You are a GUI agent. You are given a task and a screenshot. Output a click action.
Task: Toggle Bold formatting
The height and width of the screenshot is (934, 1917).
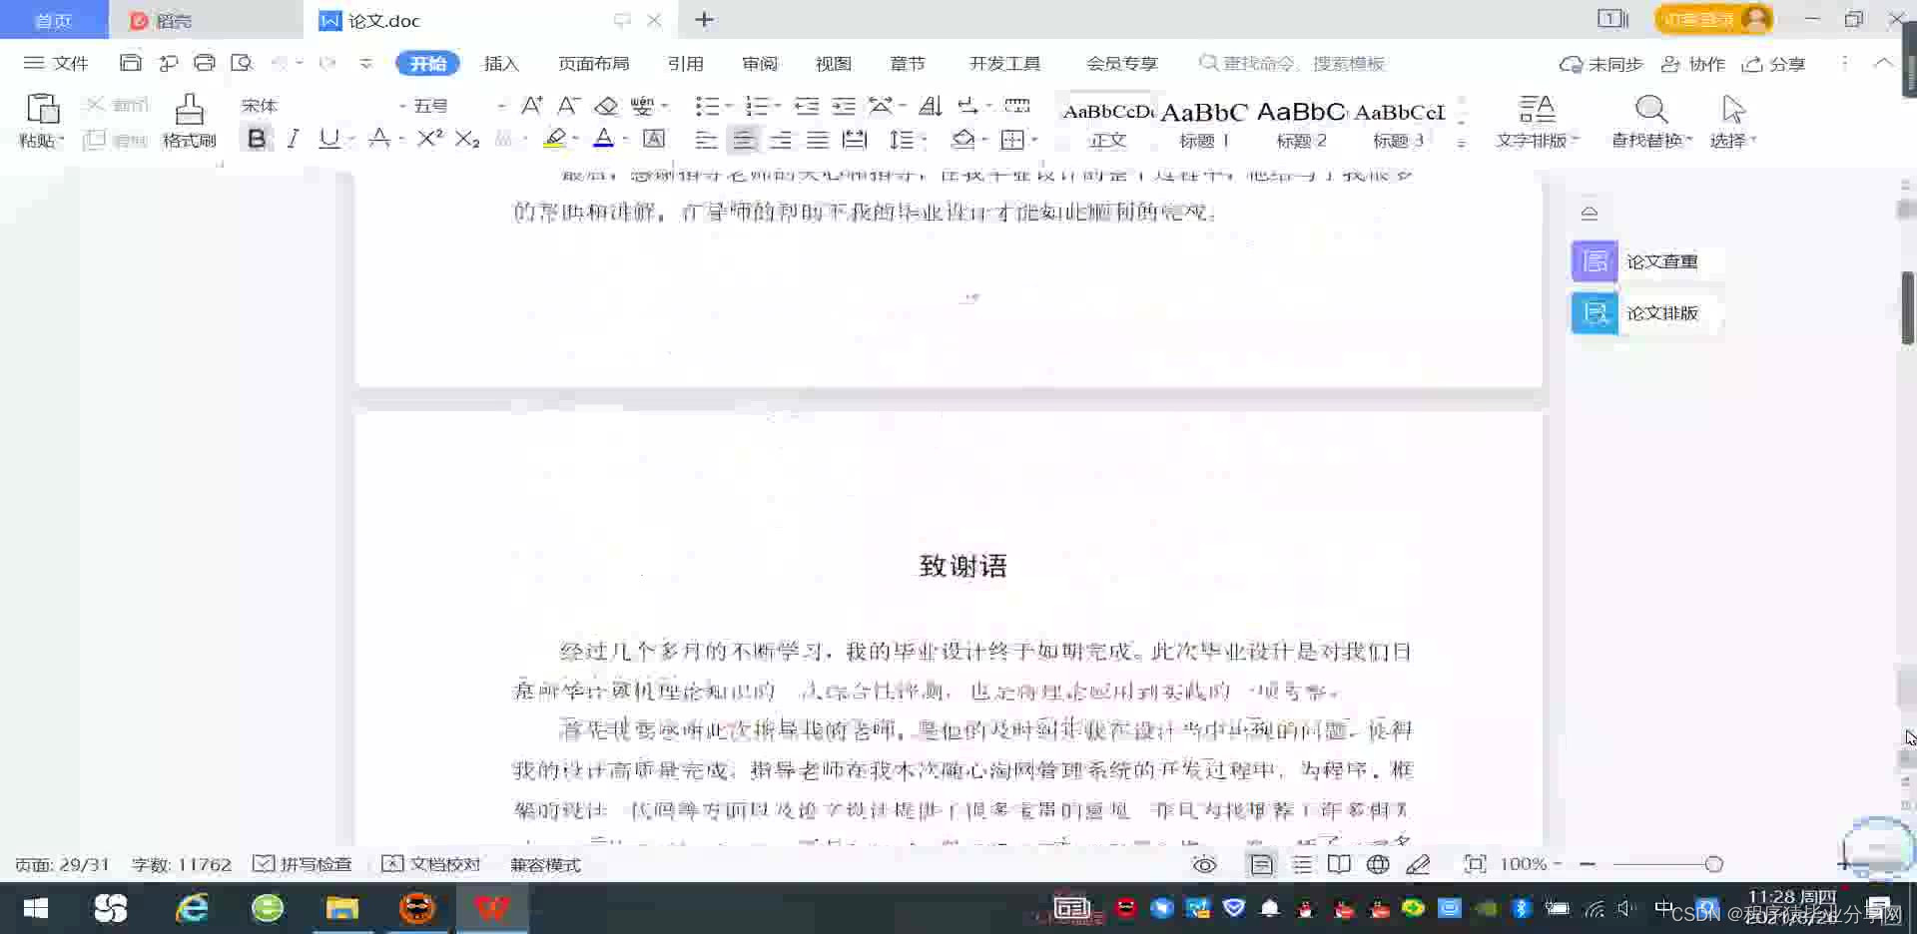click(257, 139)
